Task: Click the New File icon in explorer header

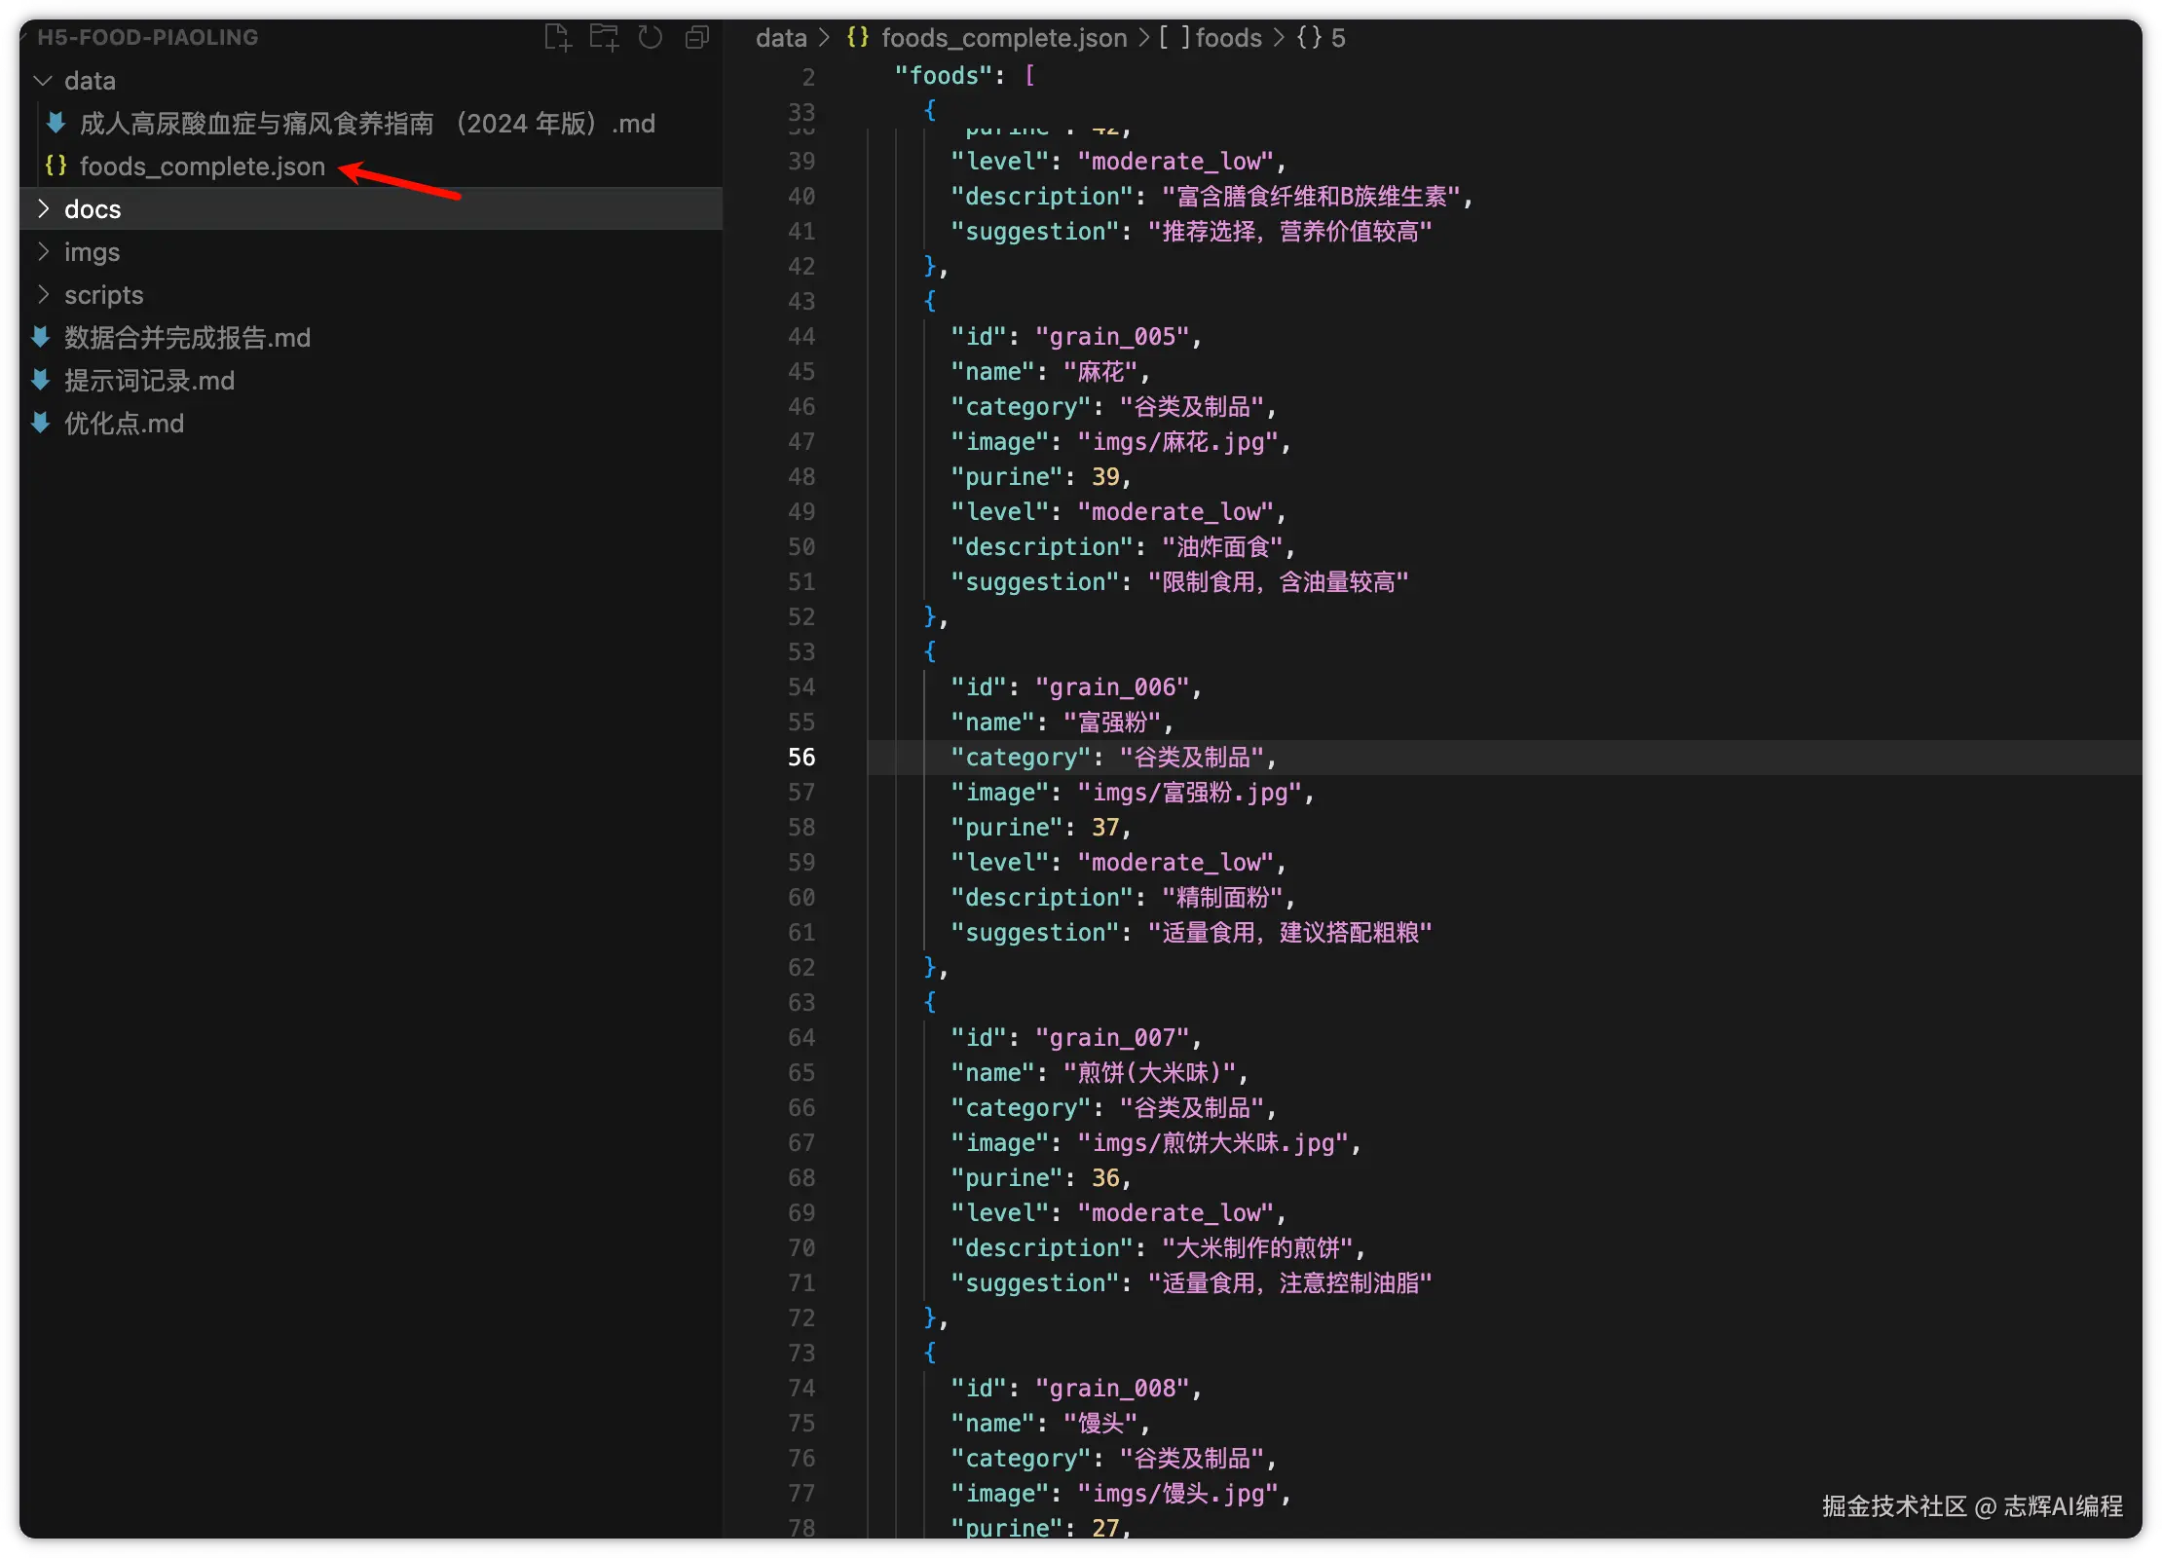Action: click(557, 38)
